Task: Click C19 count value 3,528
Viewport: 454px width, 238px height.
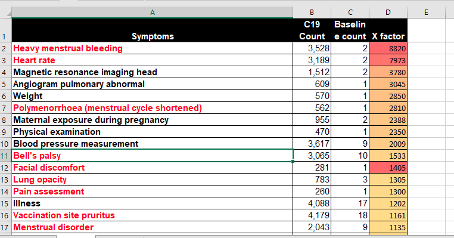Action: click(312, 48)
